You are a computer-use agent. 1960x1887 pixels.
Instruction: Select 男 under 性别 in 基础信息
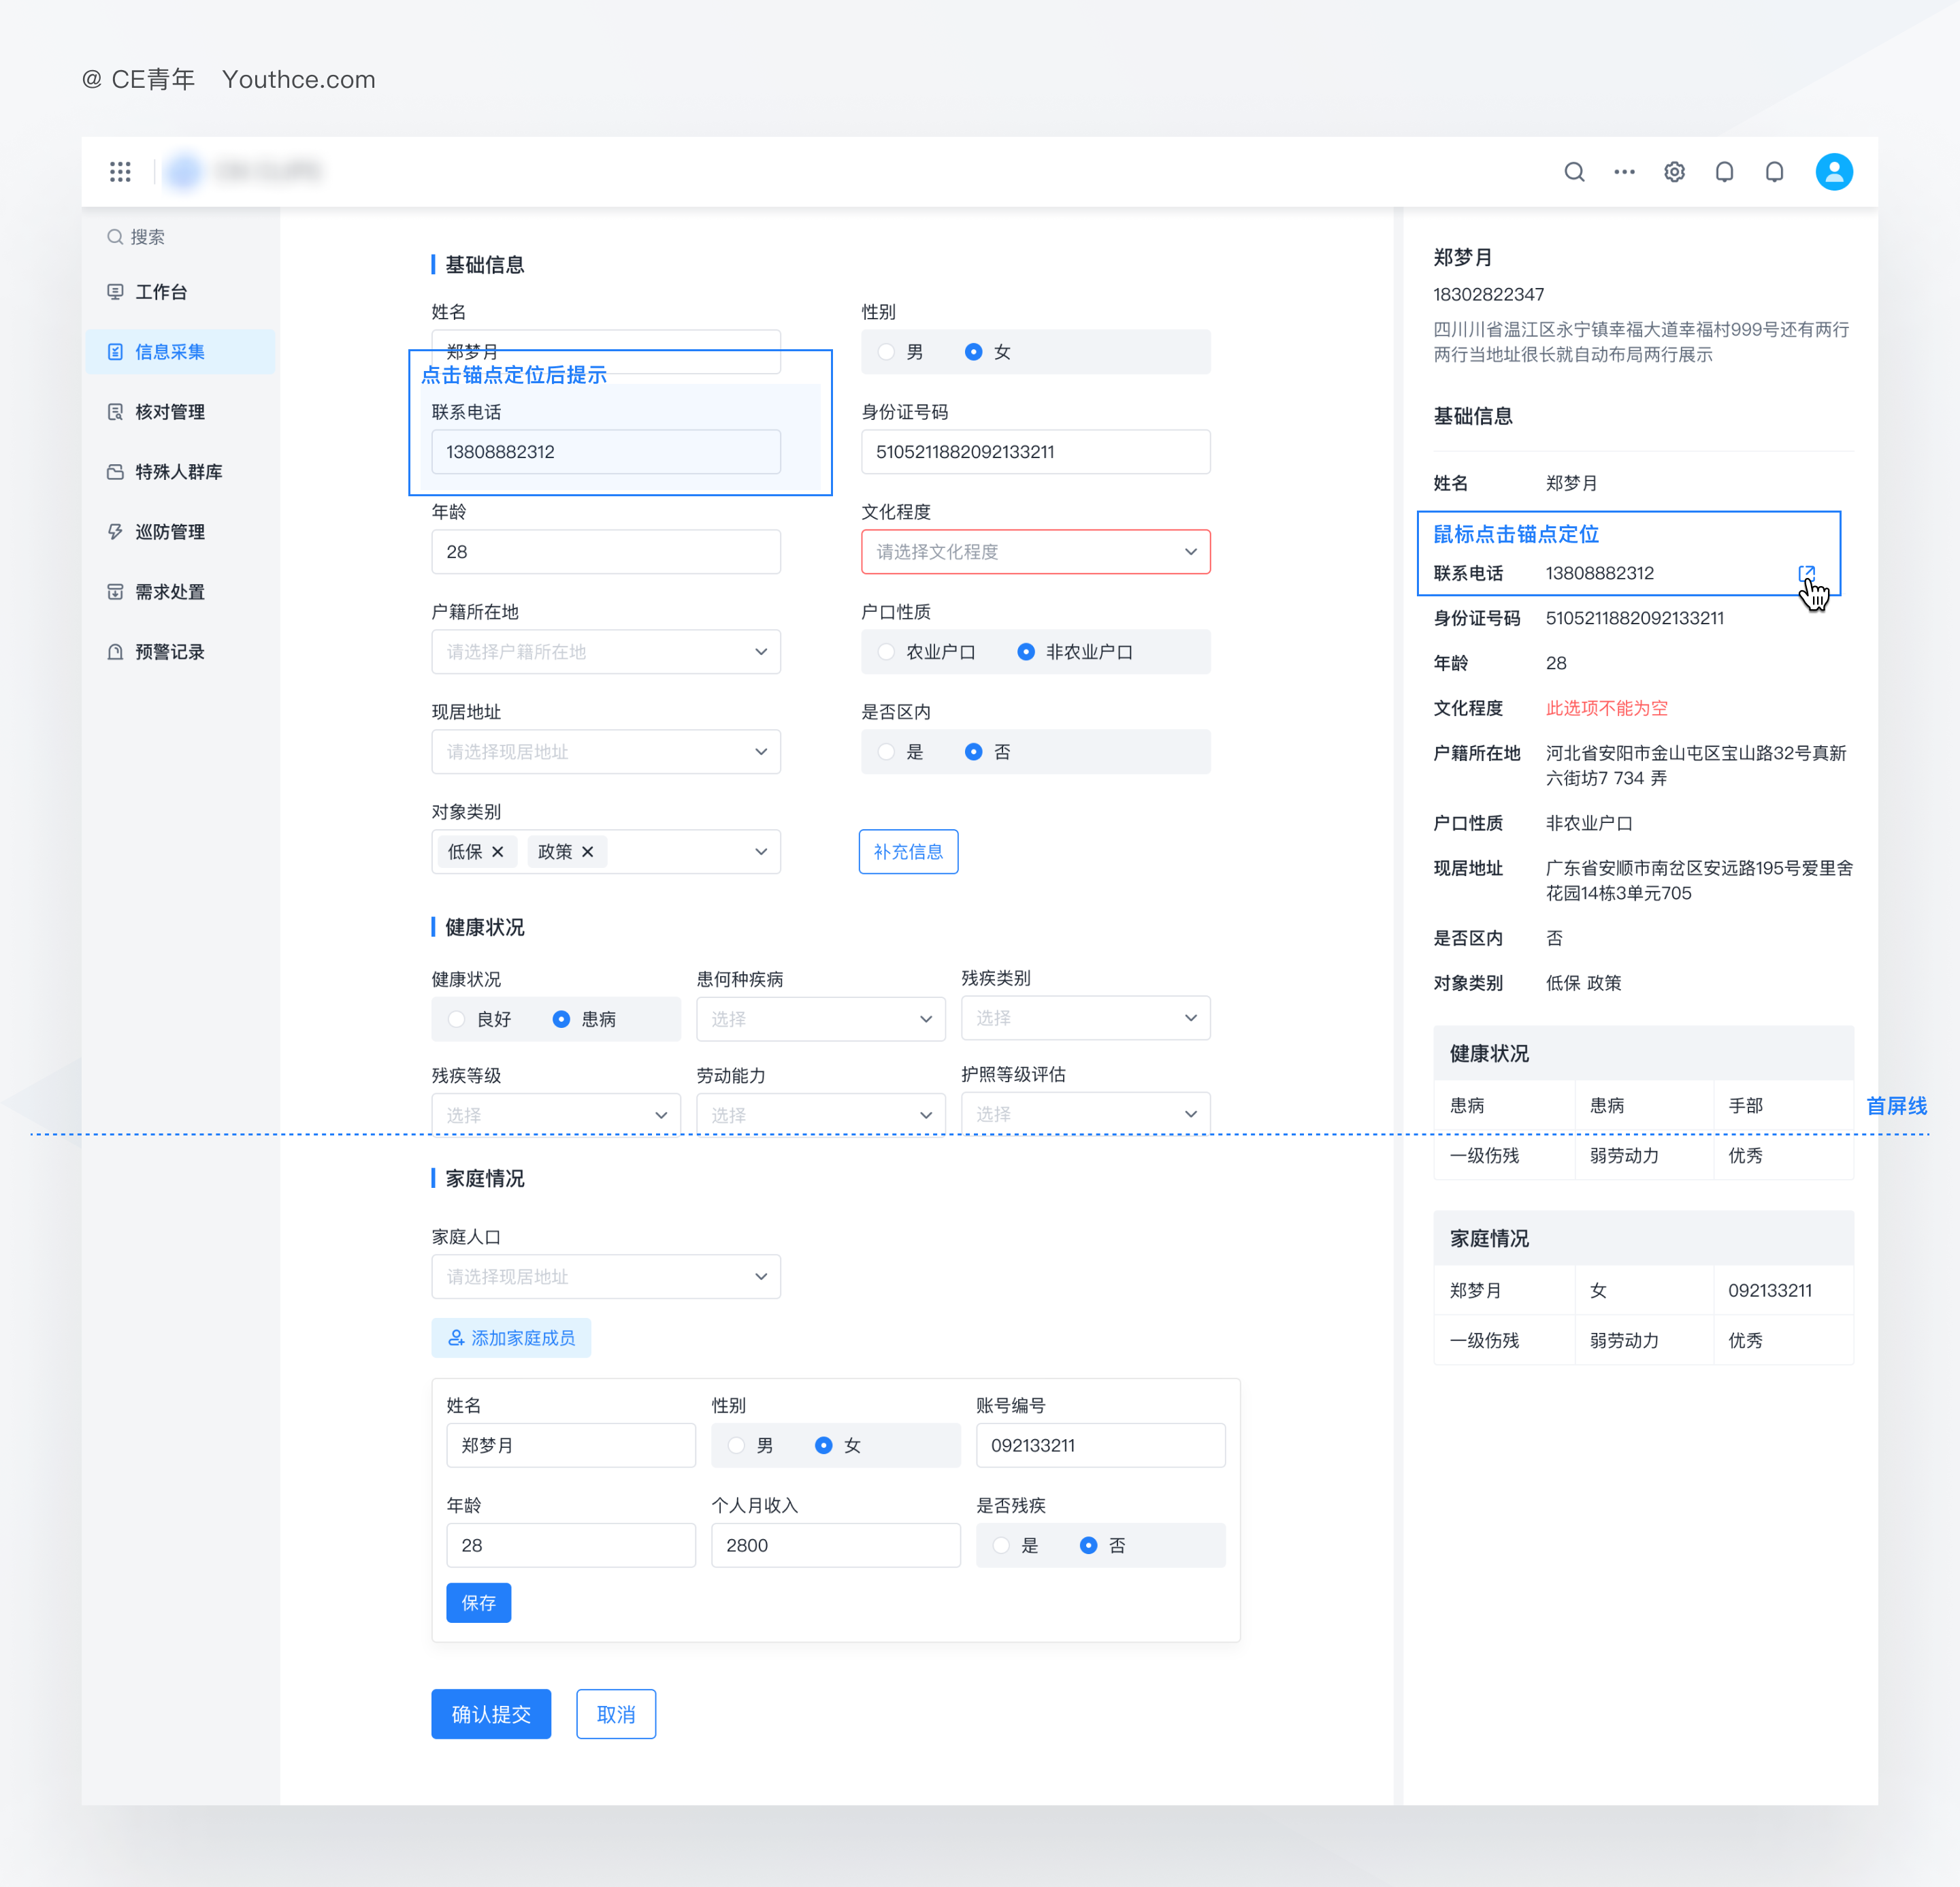point(886,352)
